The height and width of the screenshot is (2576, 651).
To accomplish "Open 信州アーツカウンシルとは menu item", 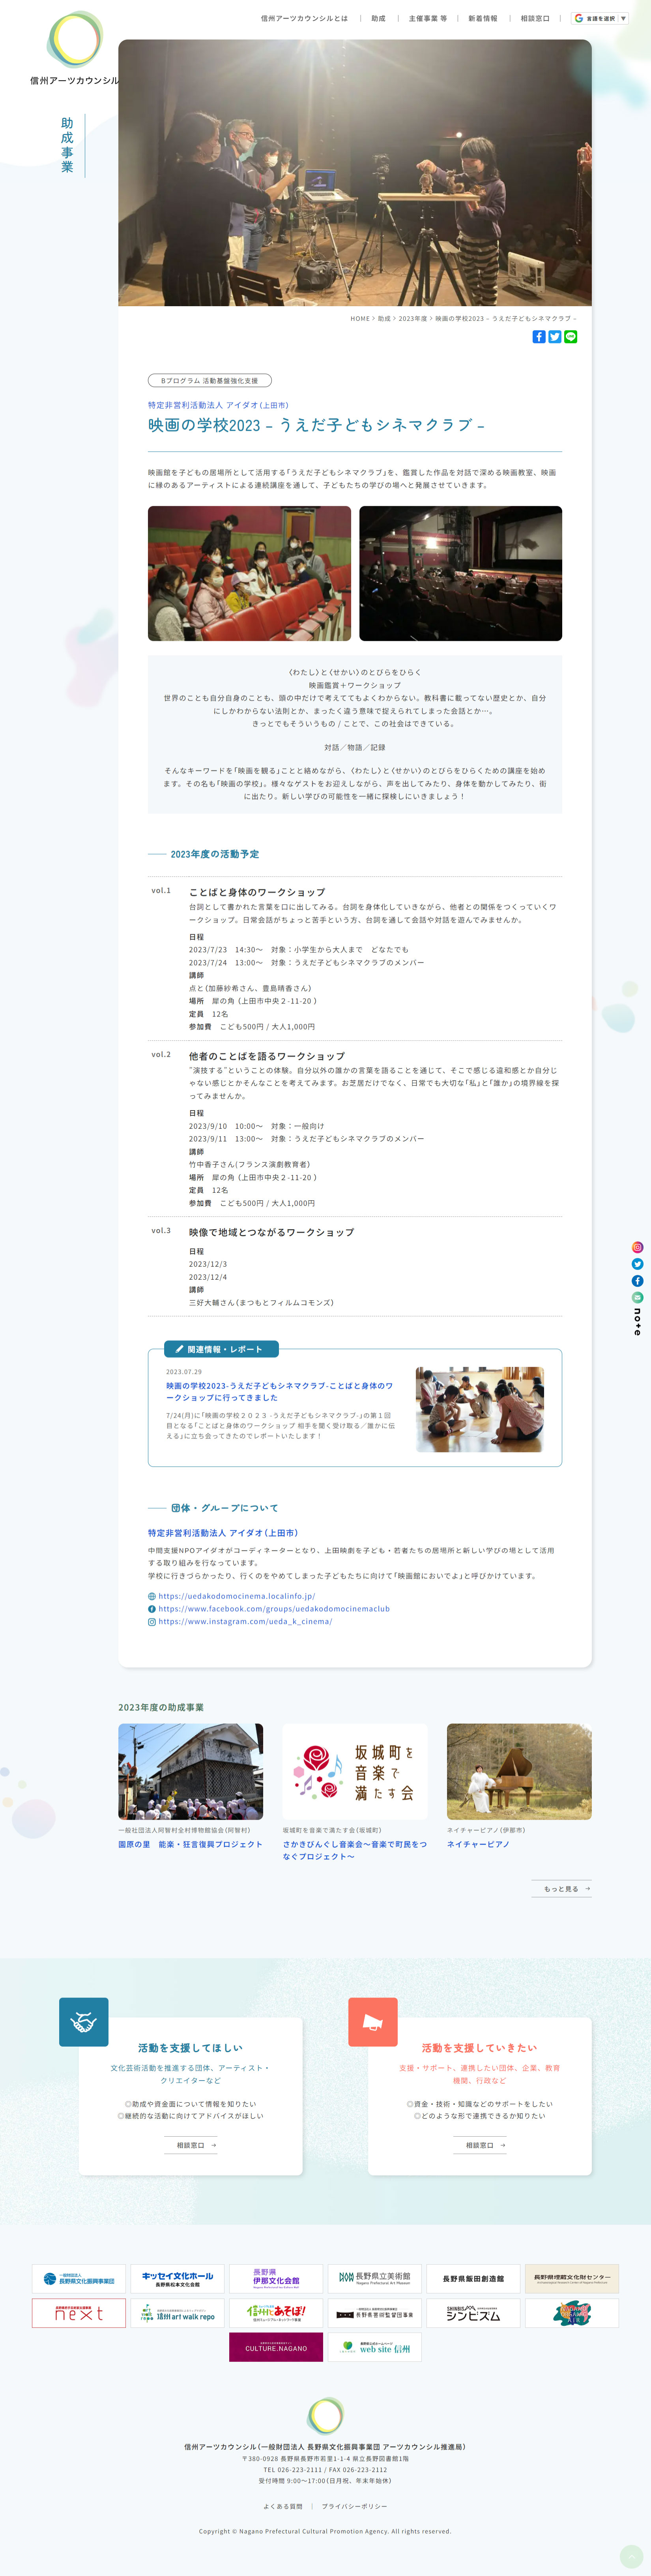I will click(305, 18).
